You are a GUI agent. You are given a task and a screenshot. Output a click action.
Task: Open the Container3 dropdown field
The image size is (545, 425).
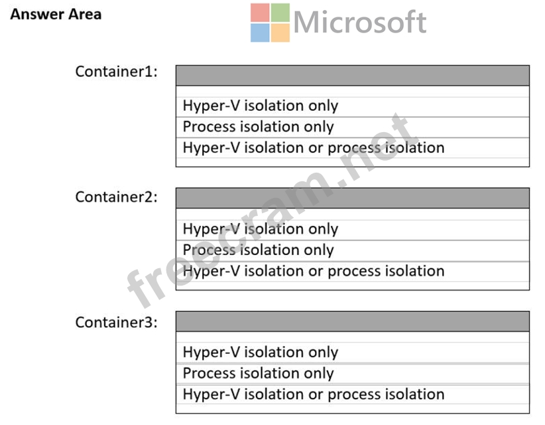click(352, 321)
